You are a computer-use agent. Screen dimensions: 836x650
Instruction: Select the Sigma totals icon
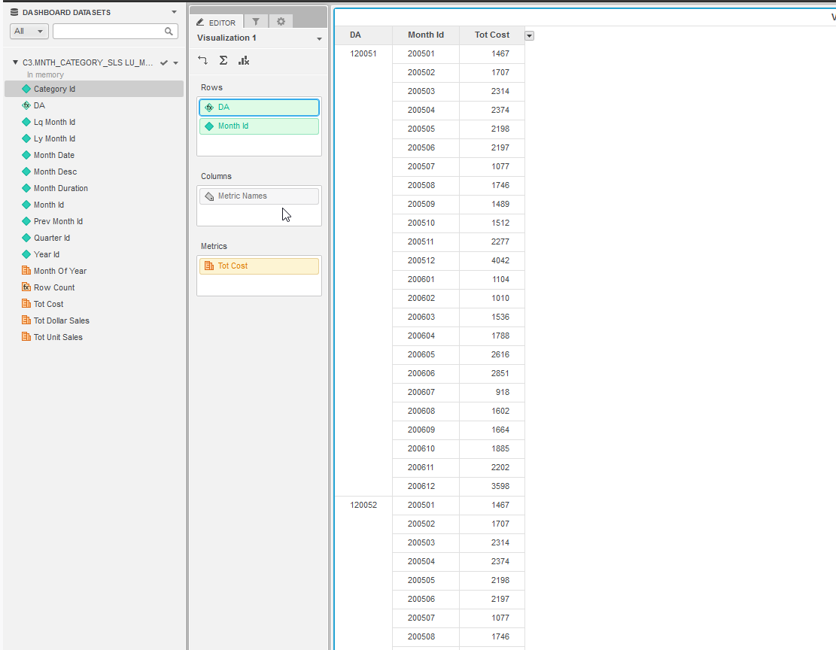[223, 60]
